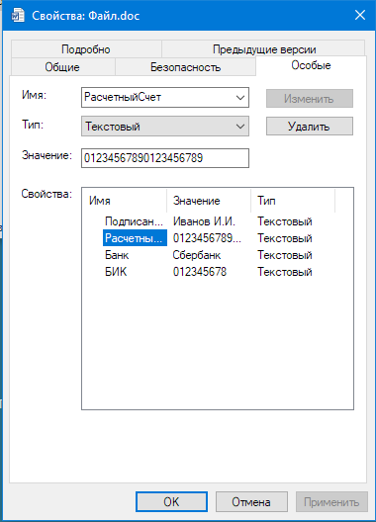Click the Отмена button
This screenshot has width=376, height=522.
point(251,501)
